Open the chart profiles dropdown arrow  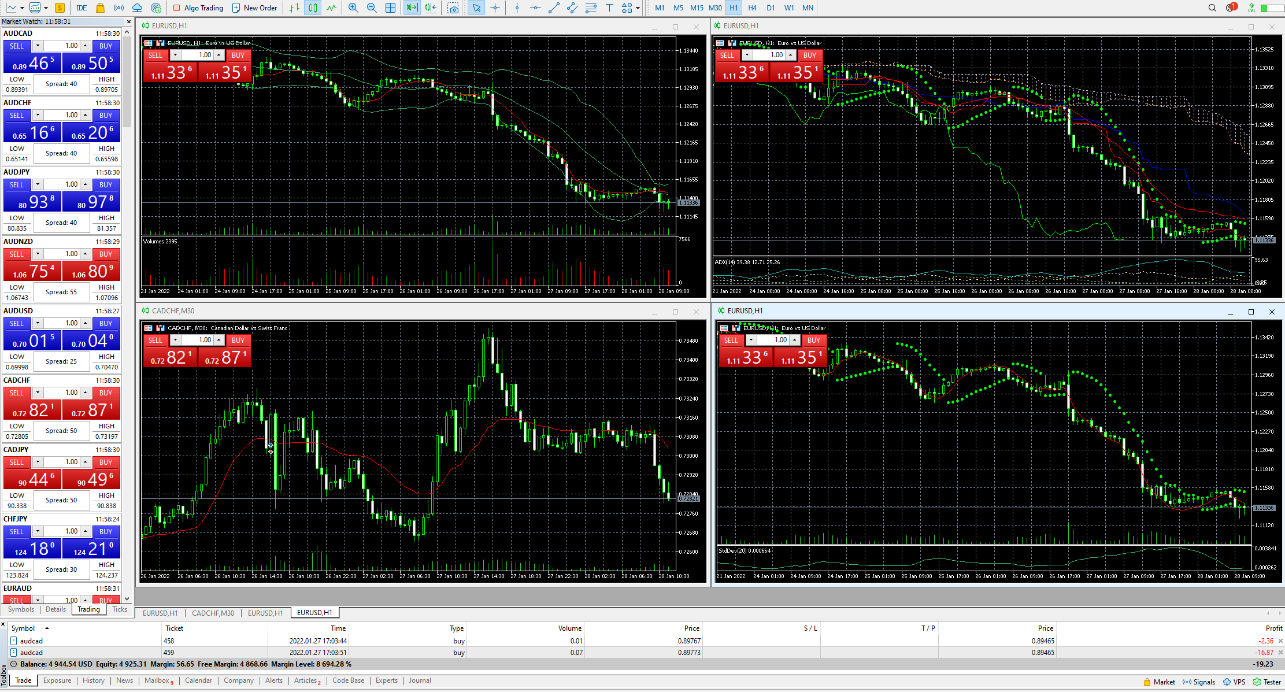(46, 8)
